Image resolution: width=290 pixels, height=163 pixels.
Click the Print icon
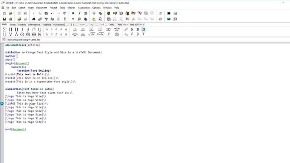10,19
